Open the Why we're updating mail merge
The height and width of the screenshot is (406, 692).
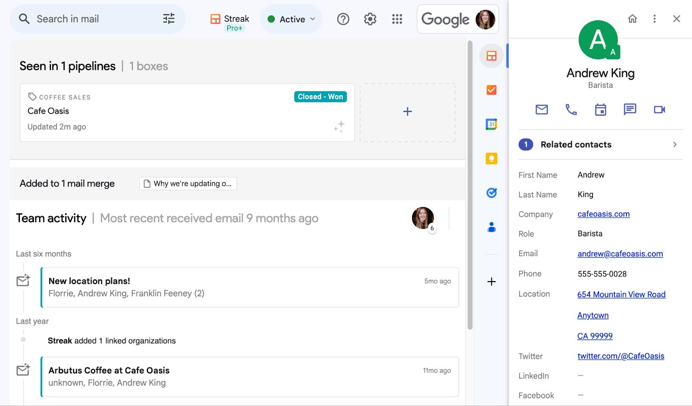click(188, 184)
